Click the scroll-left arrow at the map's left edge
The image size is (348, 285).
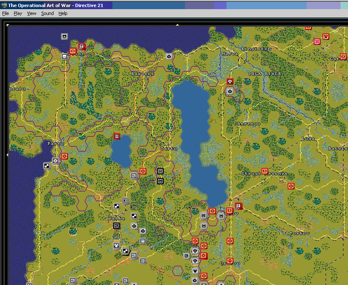(7, 155)
